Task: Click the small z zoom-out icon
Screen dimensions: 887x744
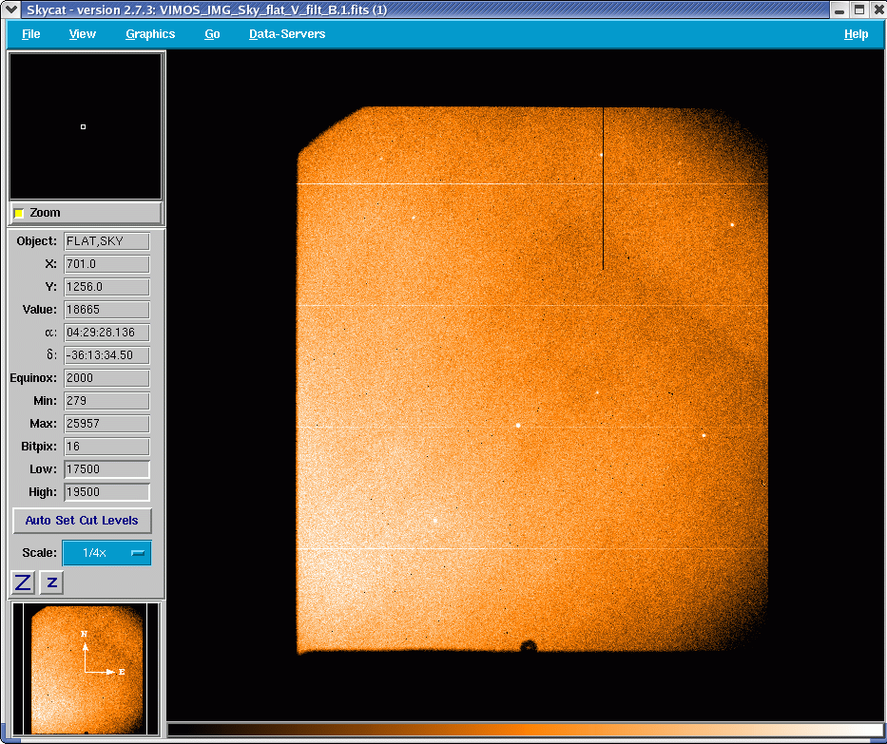Action: (51, 582)
